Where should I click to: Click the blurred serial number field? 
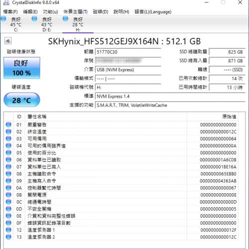[128, 61]
